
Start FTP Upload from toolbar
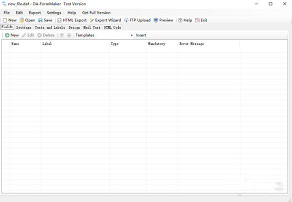click(x=137, y=20)
